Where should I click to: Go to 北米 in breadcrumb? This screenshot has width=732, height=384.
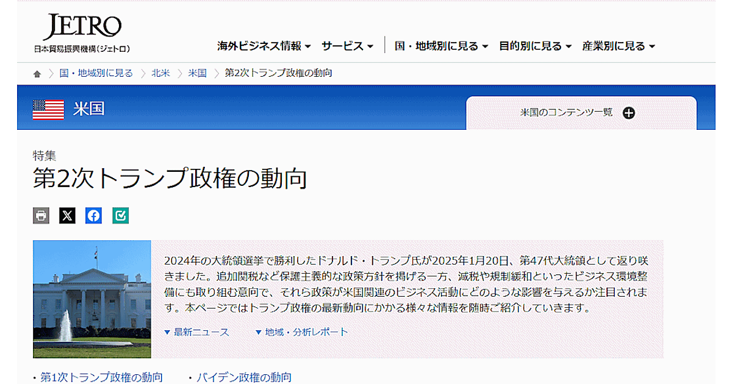tap(160, 73)
